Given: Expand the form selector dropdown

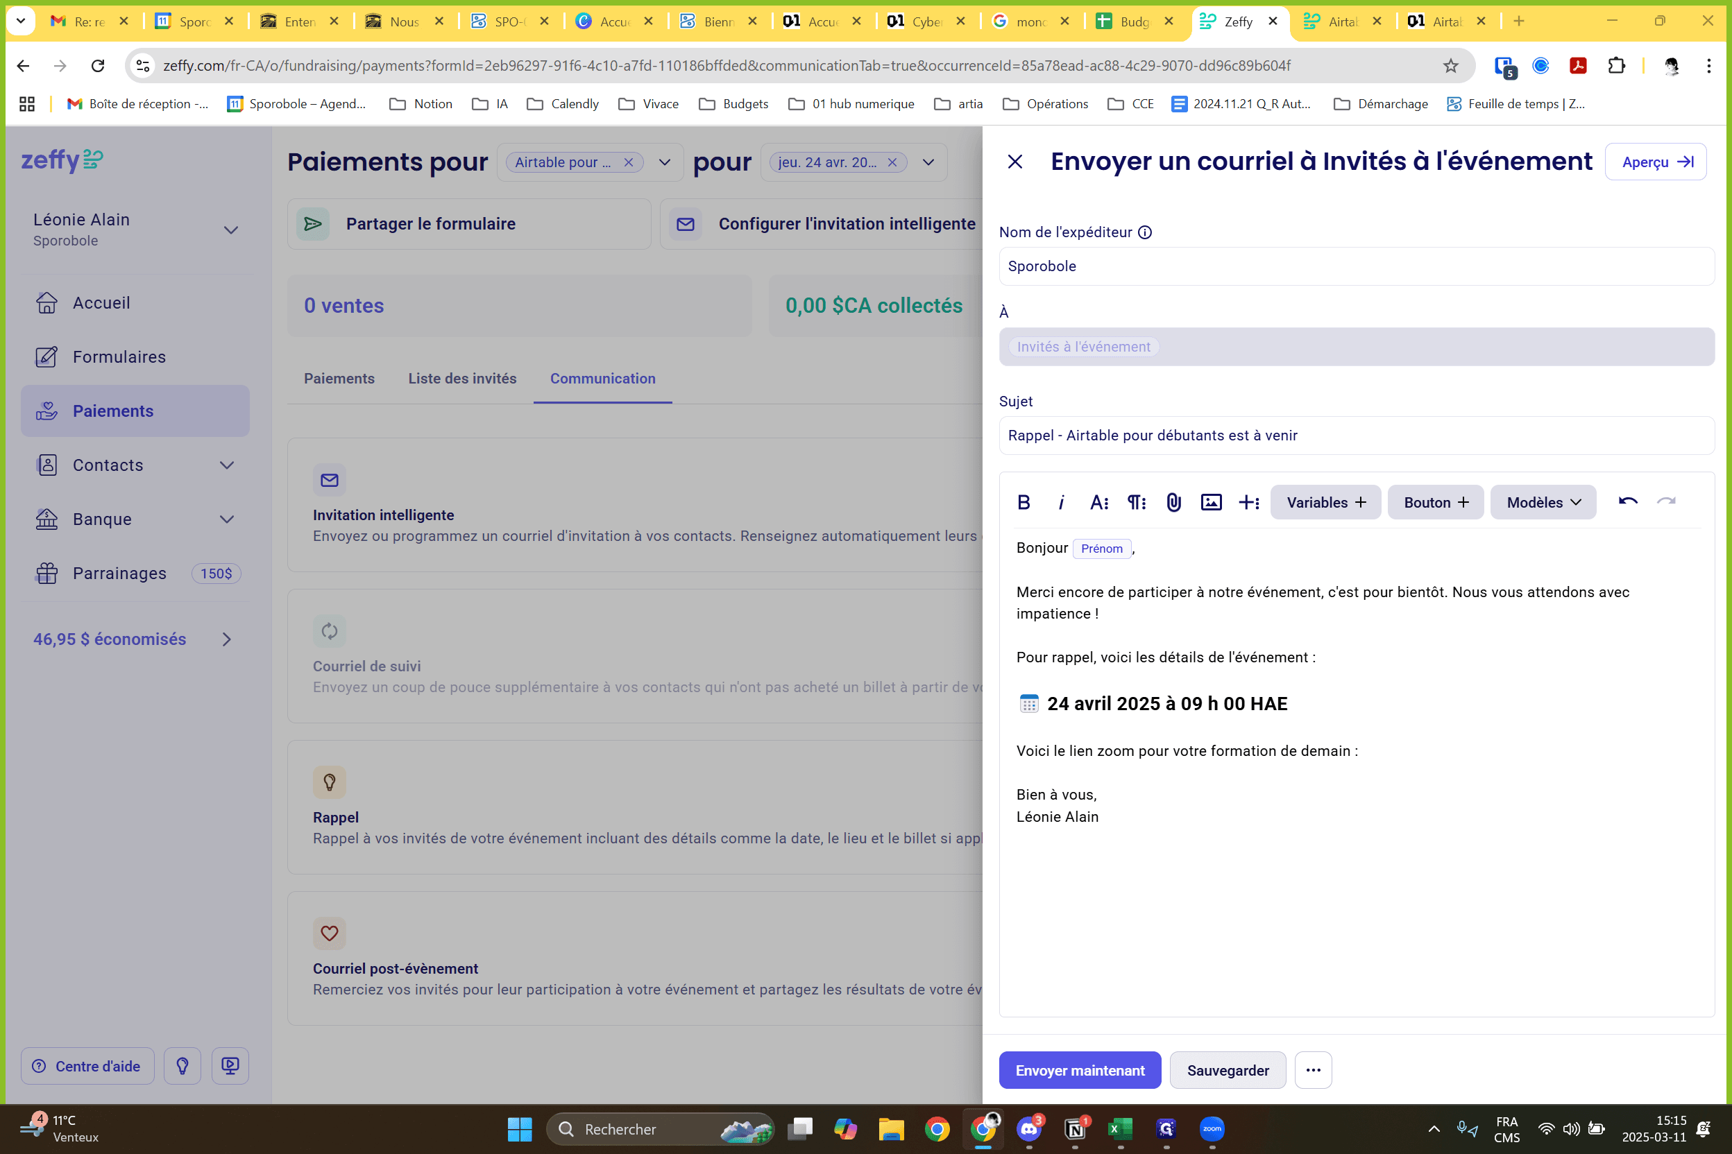Looking at the screenshot, I should point(664,162).
